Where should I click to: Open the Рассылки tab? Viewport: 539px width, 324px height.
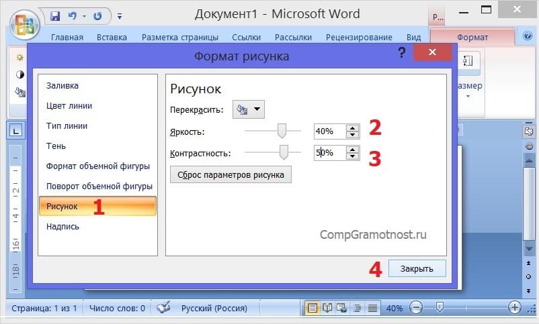(293, 37)
